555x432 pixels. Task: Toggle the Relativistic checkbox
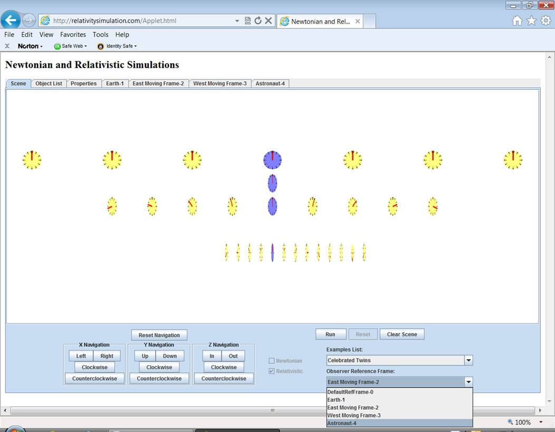click(272, 371)
